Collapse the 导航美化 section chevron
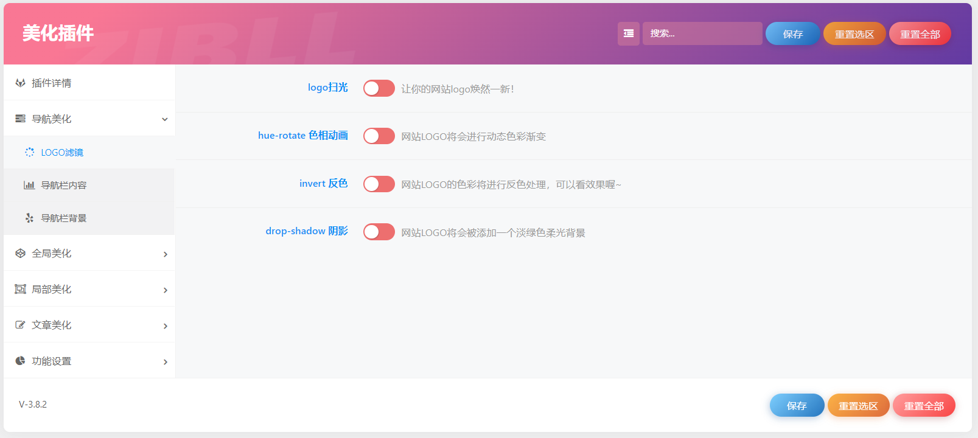The width and height of the screenshot is (978, 438). point(164,119)
